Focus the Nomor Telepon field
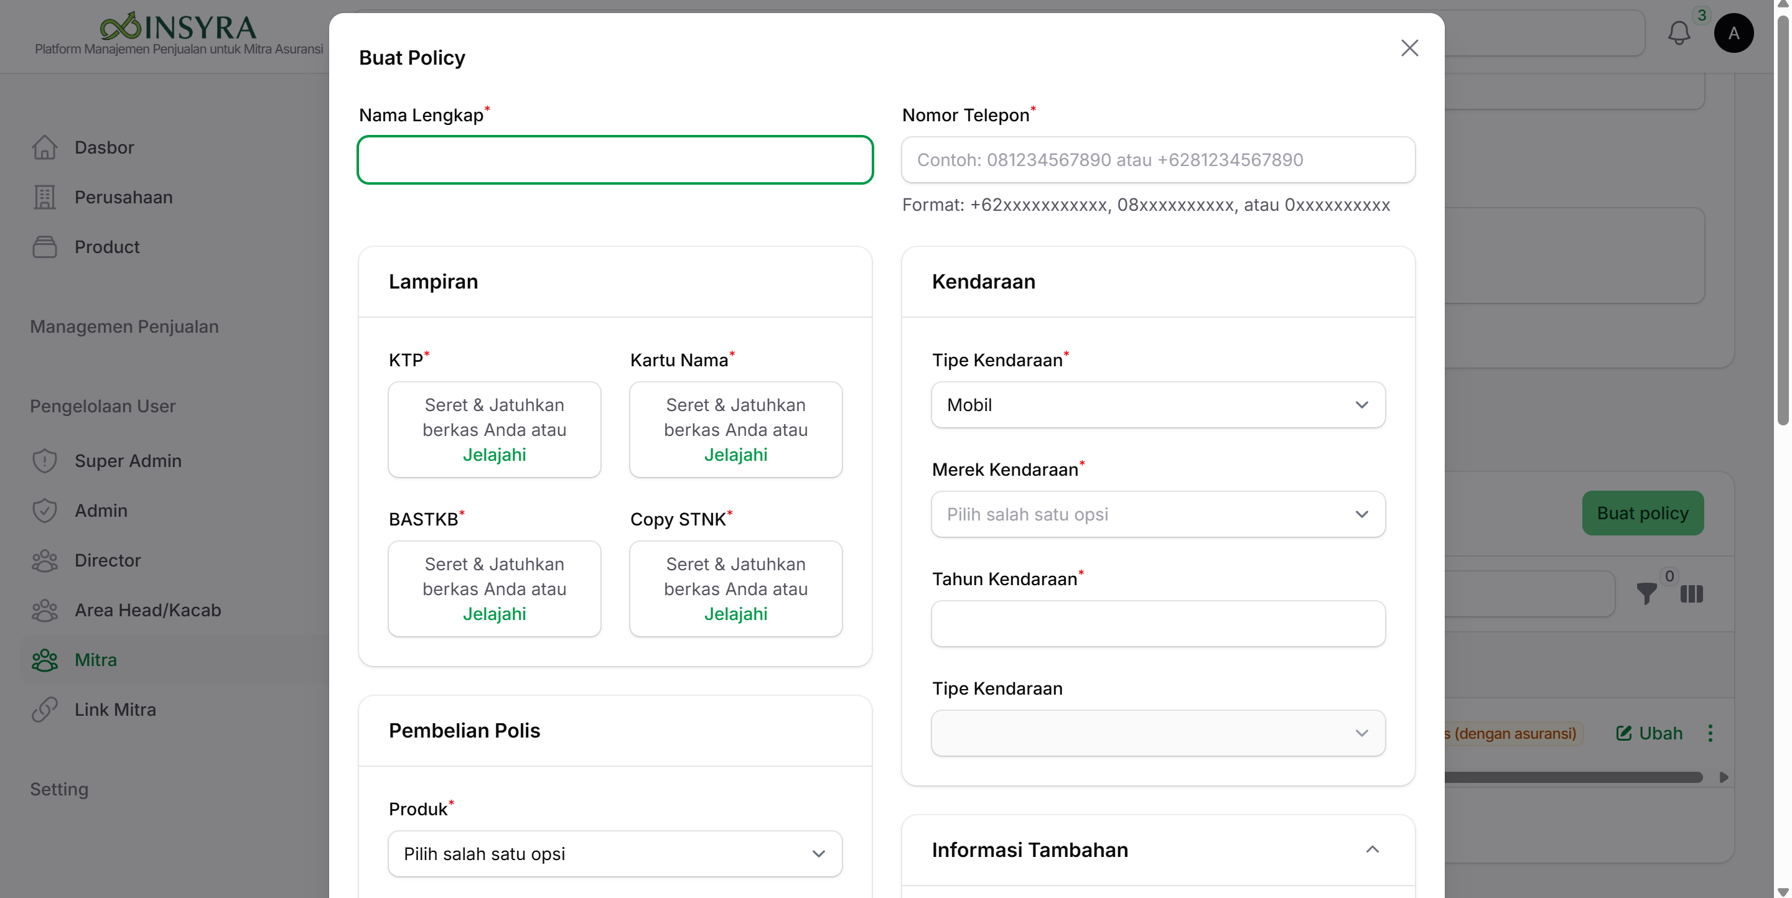Screen dimensions: 1792x898 (1157, 160)
